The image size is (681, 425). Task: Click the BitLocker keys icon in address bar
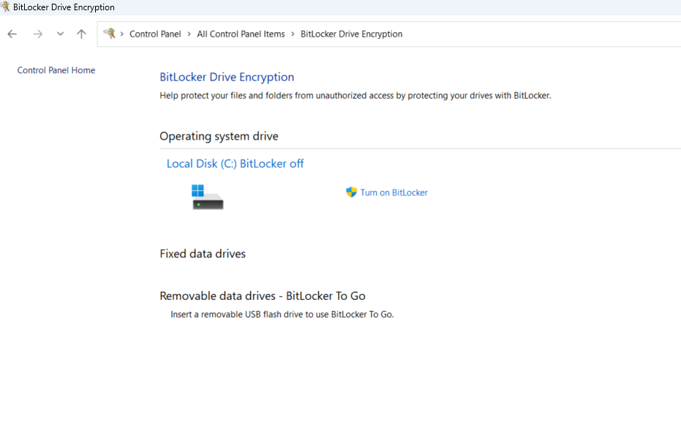[110, 34]
